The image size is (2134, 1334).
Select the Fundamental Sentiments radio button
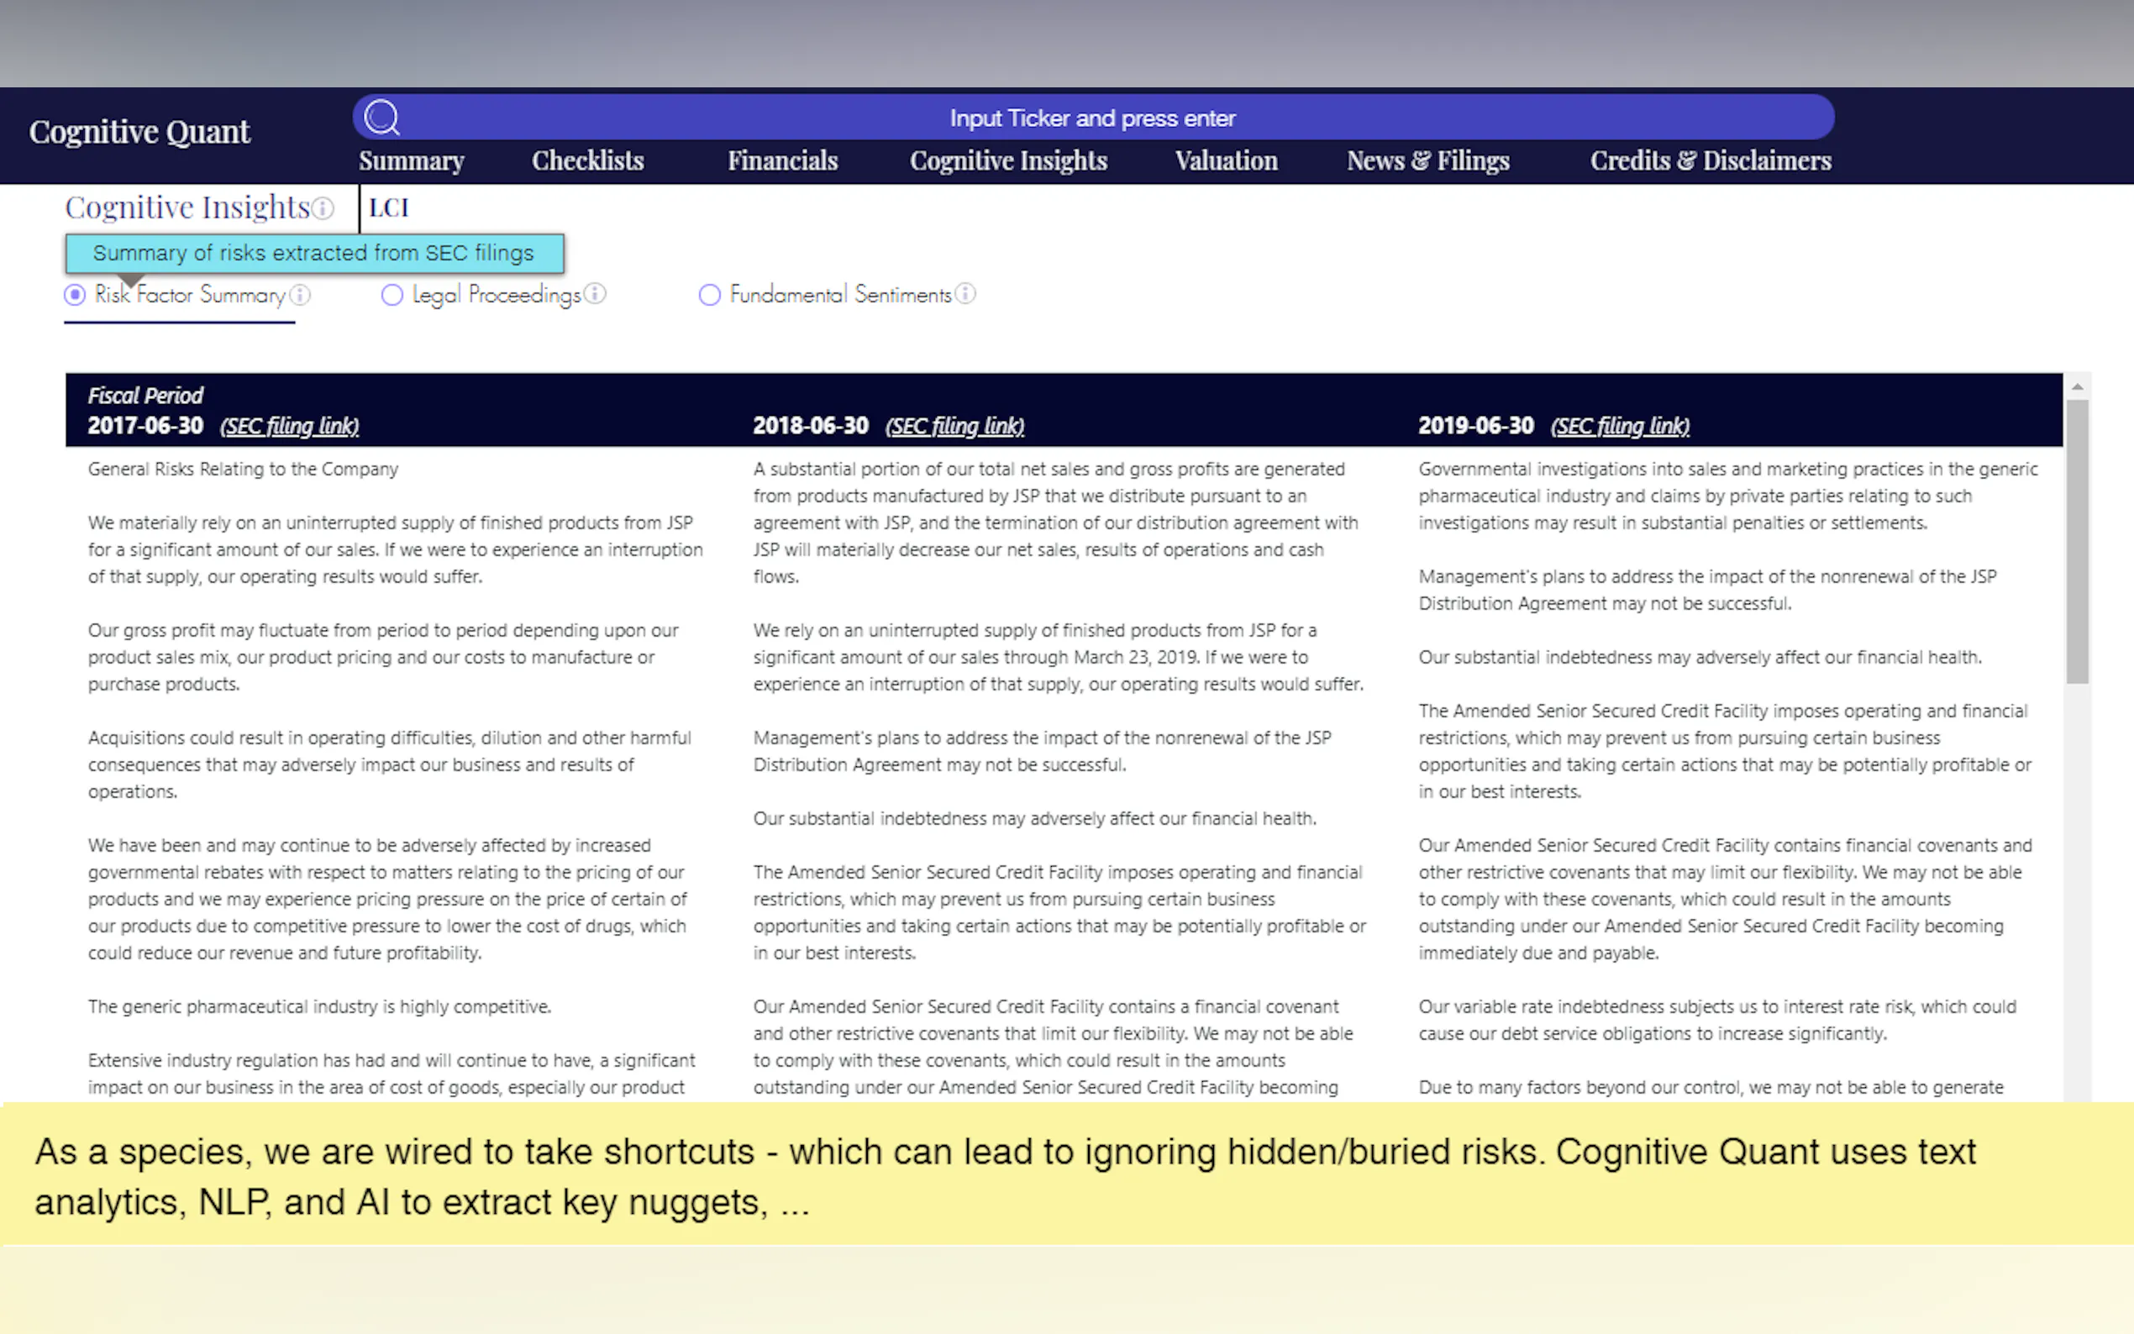point(709,295)
